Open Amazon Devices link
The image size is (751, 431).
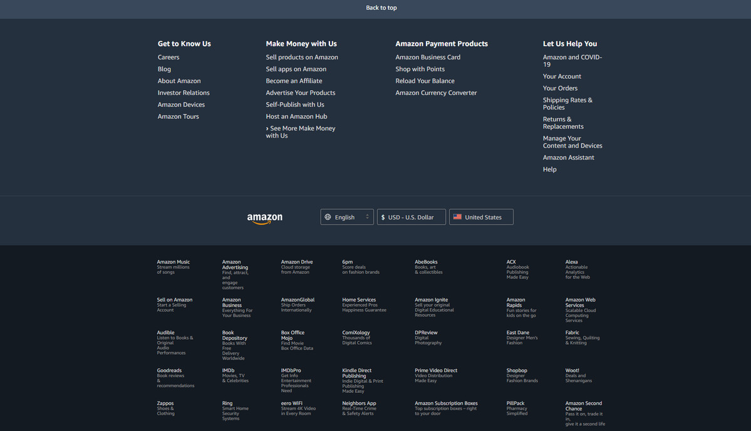click(181, 104)
